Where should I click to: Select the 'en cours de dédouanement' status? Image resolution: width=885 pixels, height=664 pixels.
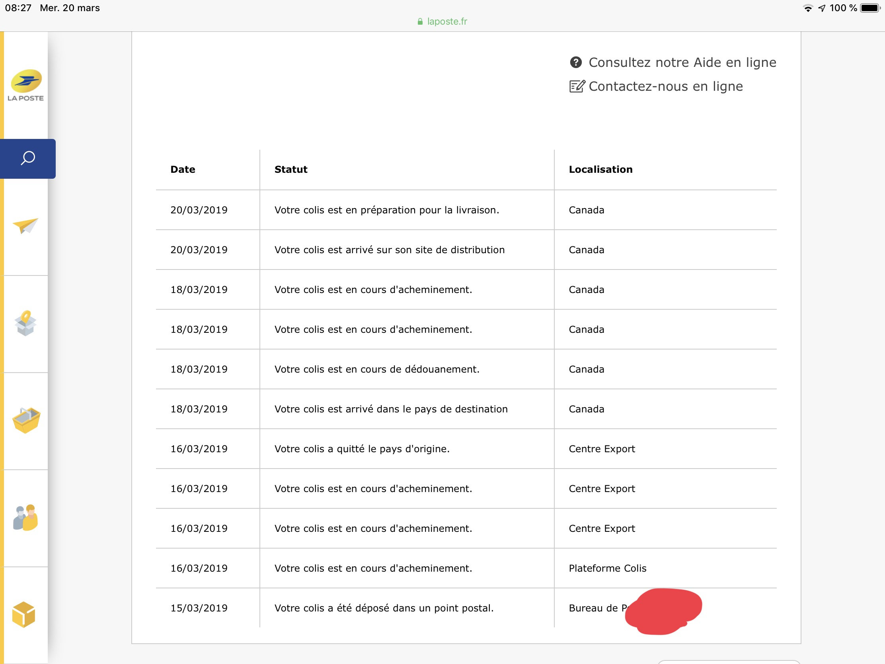376,369
